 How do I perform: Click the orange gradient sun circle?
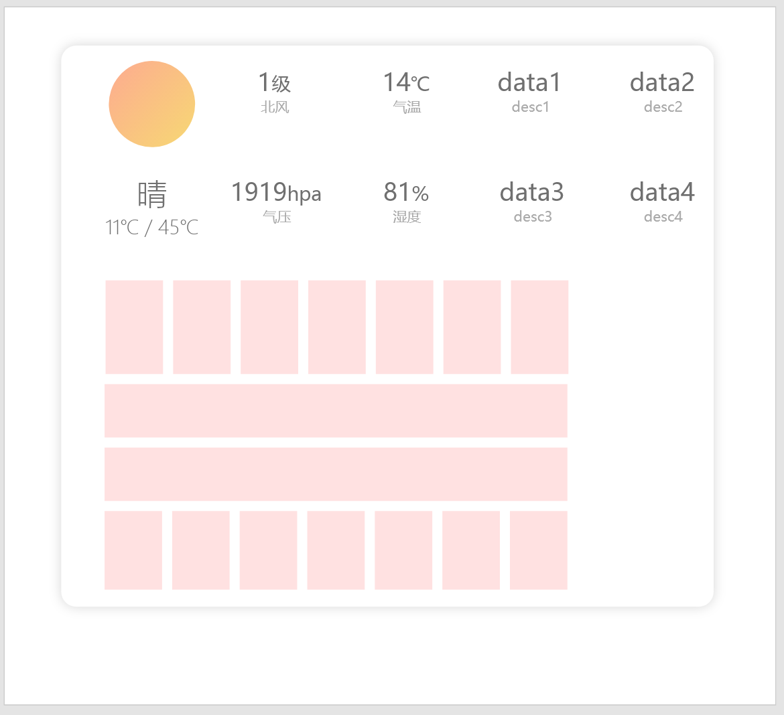pyautogui.click(x=152, y=104)
